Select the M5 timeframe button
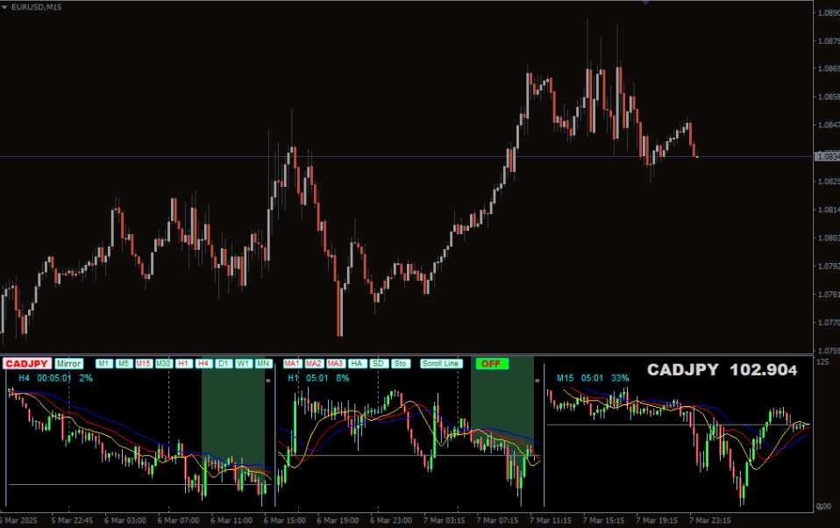This screenshot has width=840, height=528. (x=124, y=363)
